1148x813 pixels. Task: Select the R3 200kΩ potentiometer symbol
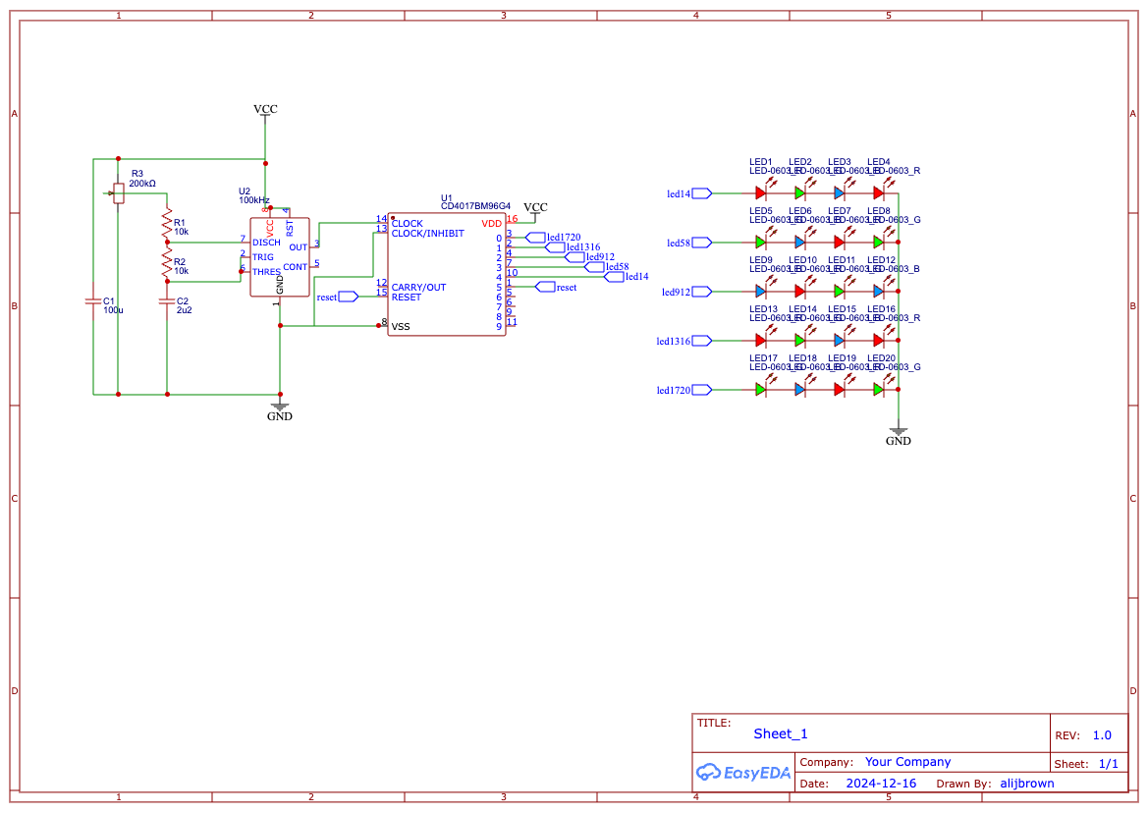117,193
